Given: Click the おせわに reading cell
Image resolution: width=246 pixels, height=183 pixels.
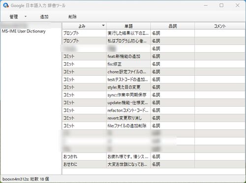Looking at the screenshot, I should tap(84, 164).
